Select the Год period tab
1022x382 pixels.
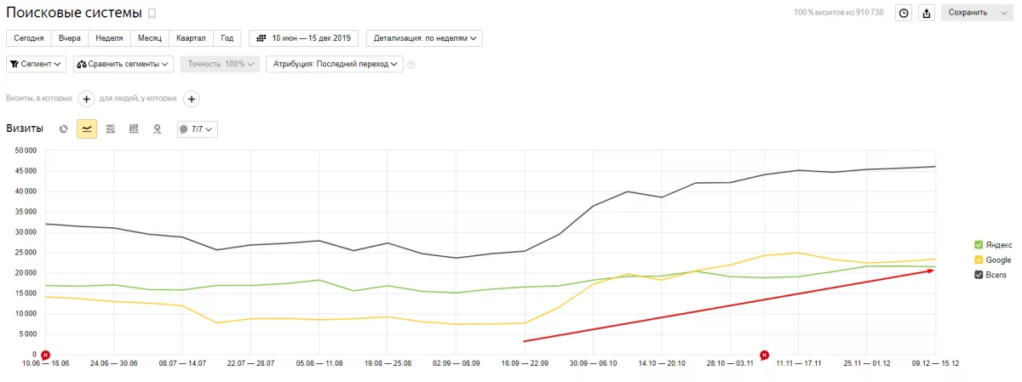[227, 38]
